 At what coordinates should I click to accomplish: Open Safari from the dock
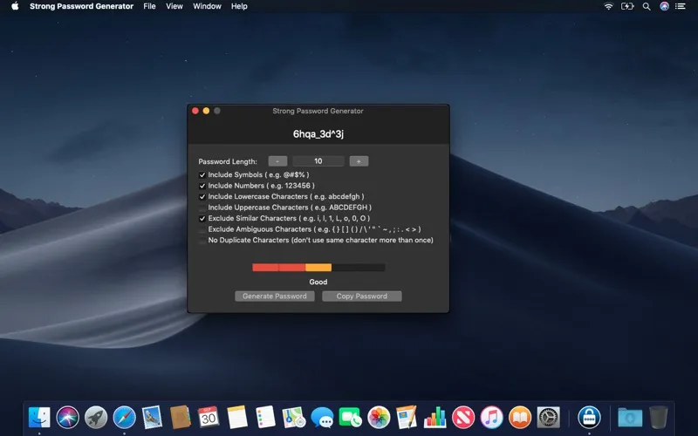125,417
